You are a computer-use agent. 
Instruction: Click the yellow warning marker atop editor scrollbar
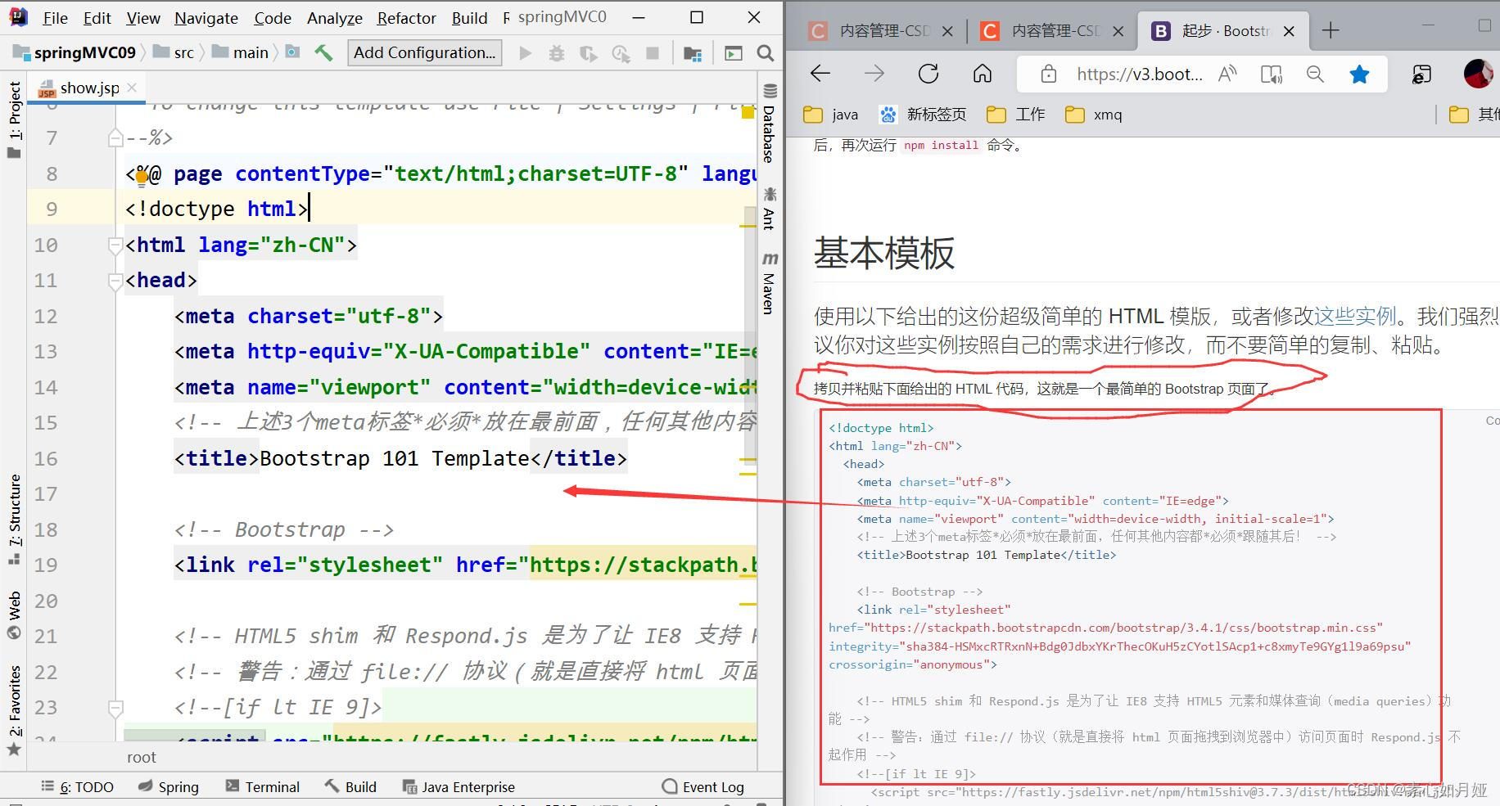748,113
